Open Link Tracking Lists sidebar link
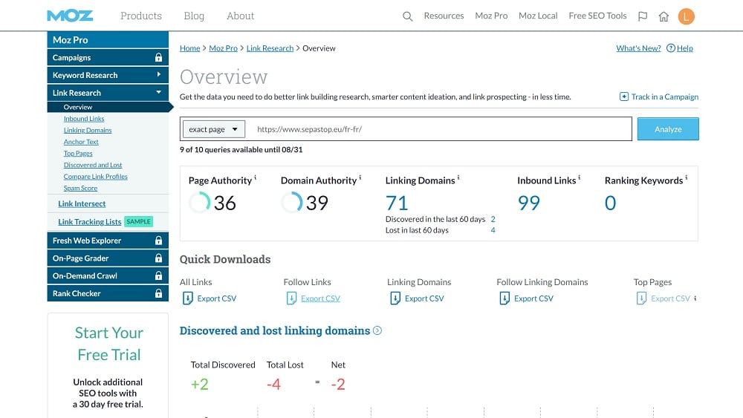The width and height of the screenshot is (743, 418). (x=90, y=221)
